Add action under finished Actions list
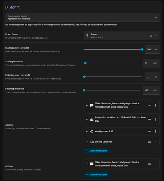The image size is (164, 181). (x=96, y=151)
